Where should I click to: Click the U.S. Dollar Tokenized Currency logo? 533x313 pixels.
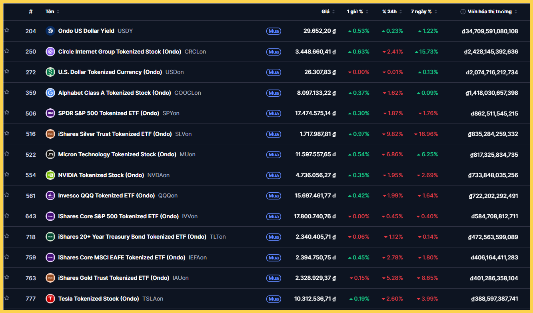(50, 72)
